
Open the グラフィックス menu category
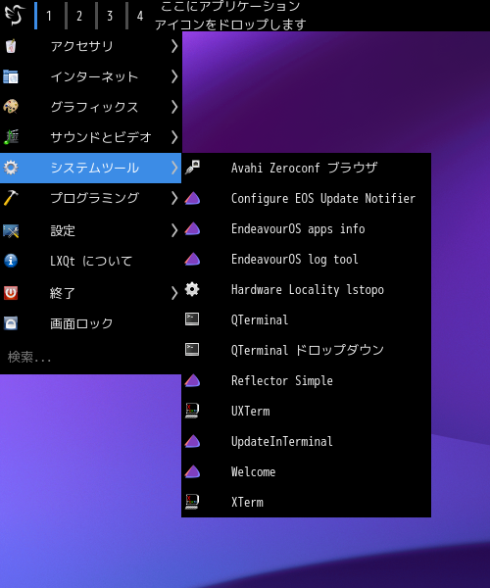[x=91, y=107]
